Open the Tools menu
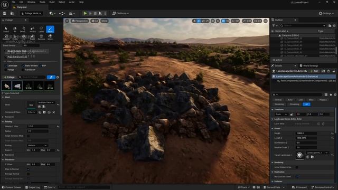 42,2
